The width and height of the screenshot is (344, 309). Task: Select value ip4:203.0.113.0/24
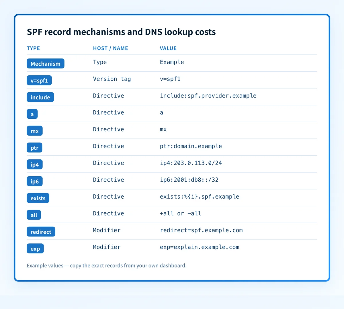tap(191, 163)
